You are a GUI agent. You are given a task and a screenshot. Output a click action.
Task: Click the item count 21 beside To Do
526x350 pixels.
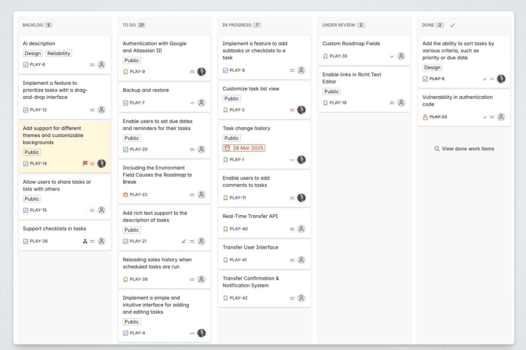[x=141, y=25]
